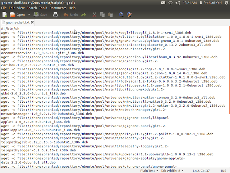Click line containing python-gmenu_3.0.1-0ubuntu6
Screen dimensions: 230x173
click(x=110, y=41)
